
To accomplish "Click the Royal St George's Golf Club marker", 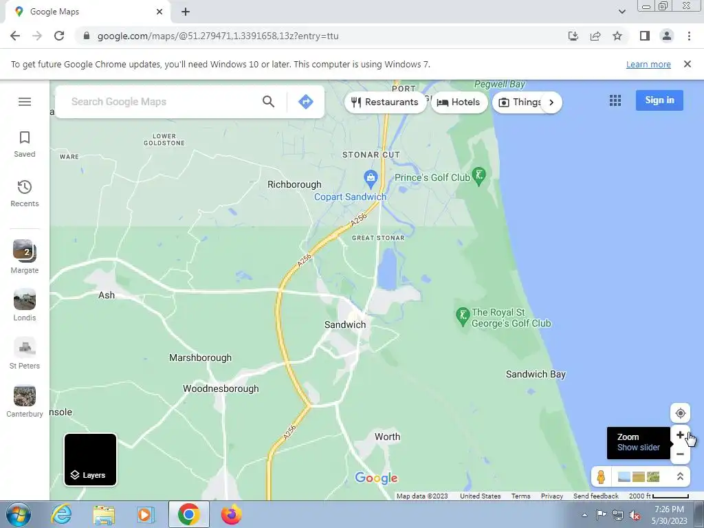I will coord(463,316).
